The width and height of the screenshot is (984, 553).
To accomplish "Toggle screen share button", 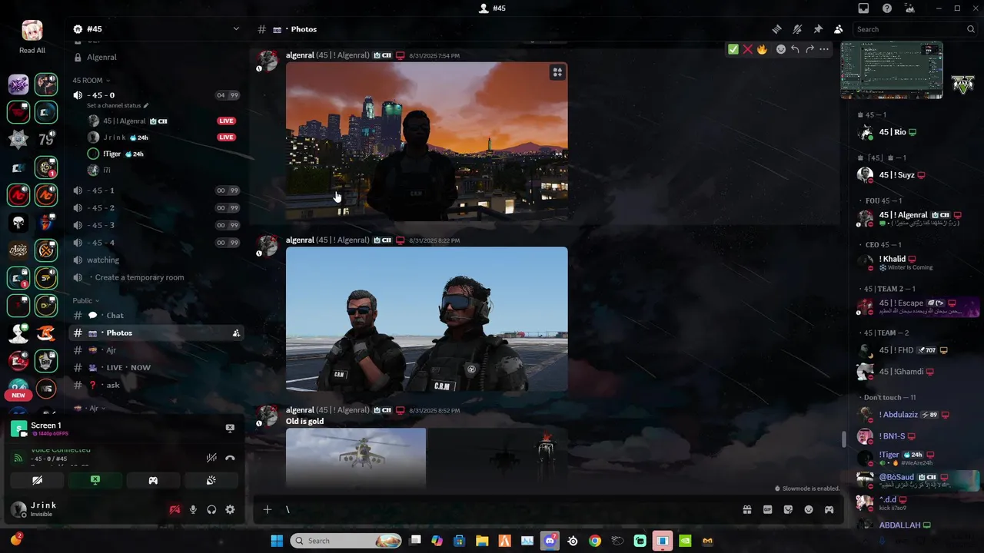I will pos(95,481).
